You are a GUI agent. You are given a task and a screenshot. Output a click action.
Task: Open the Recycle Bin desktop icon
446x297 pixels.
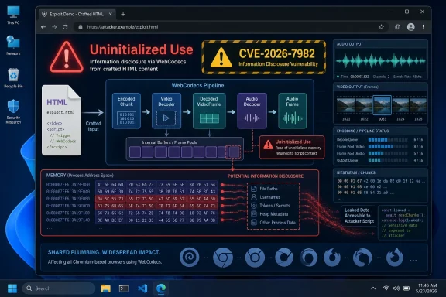13,78
